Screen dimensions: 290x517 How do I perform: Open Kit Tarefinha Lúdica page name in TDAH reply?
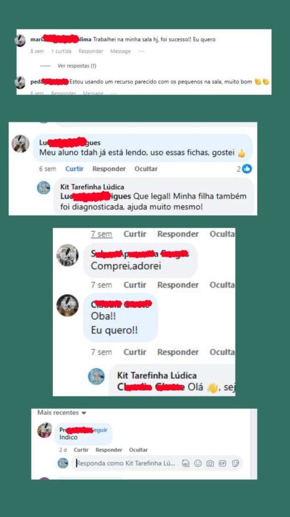(92, 187)
